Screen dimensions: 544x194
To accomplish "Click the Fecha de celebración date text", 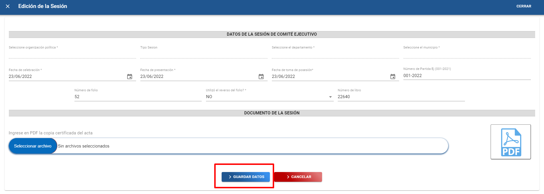I will [21, 76].
